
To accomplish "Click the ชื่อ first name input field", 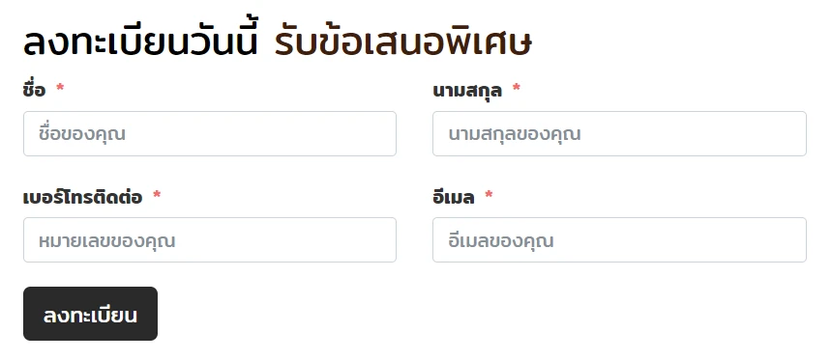I will (210, 134).
